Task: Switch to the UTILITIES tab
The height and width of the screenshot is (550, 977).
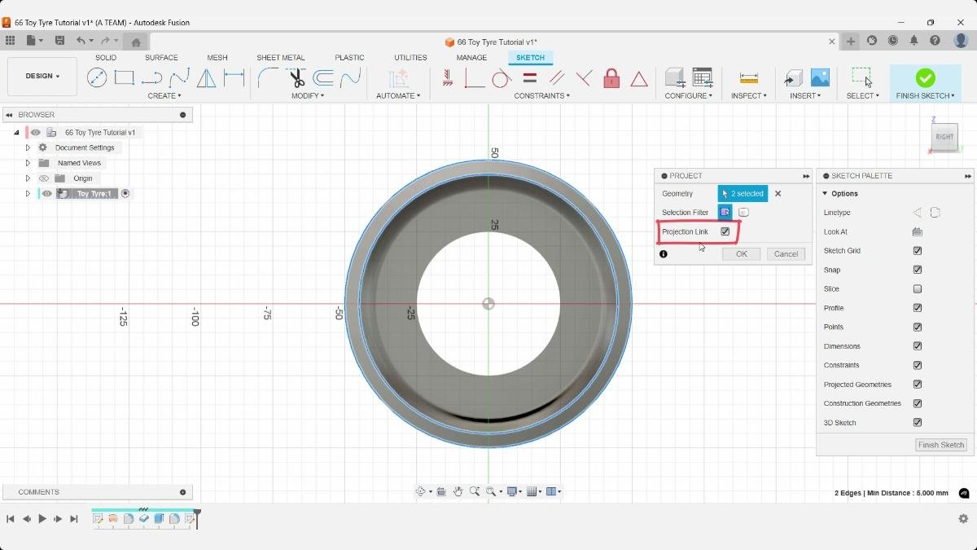Action: 410,58
